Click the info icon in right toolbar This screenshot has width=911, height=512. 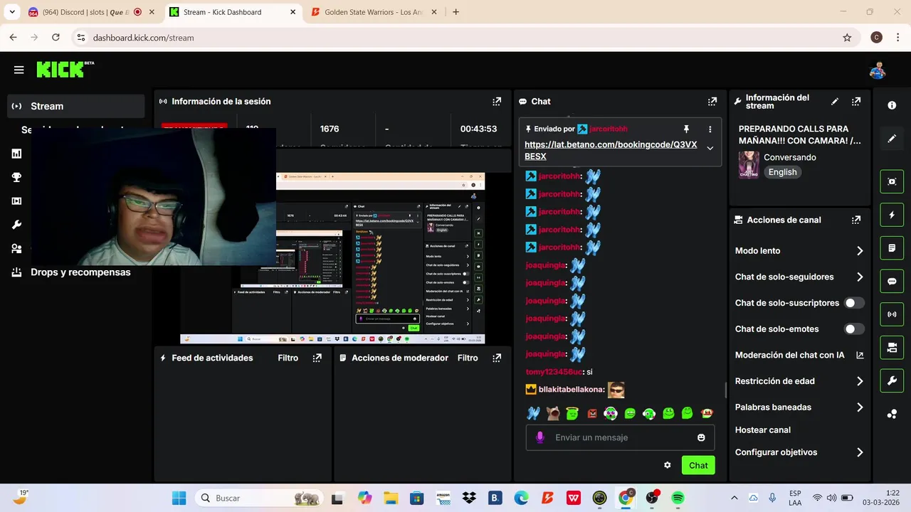pos(892,105)
